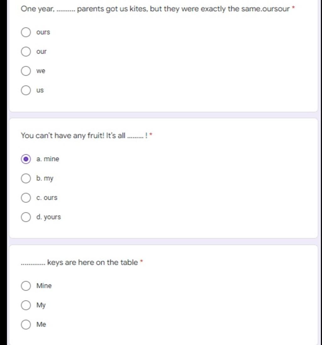The image size is (322, 345).
Task: Click the 'c. ours' option label text
Action: coord(47,198)
